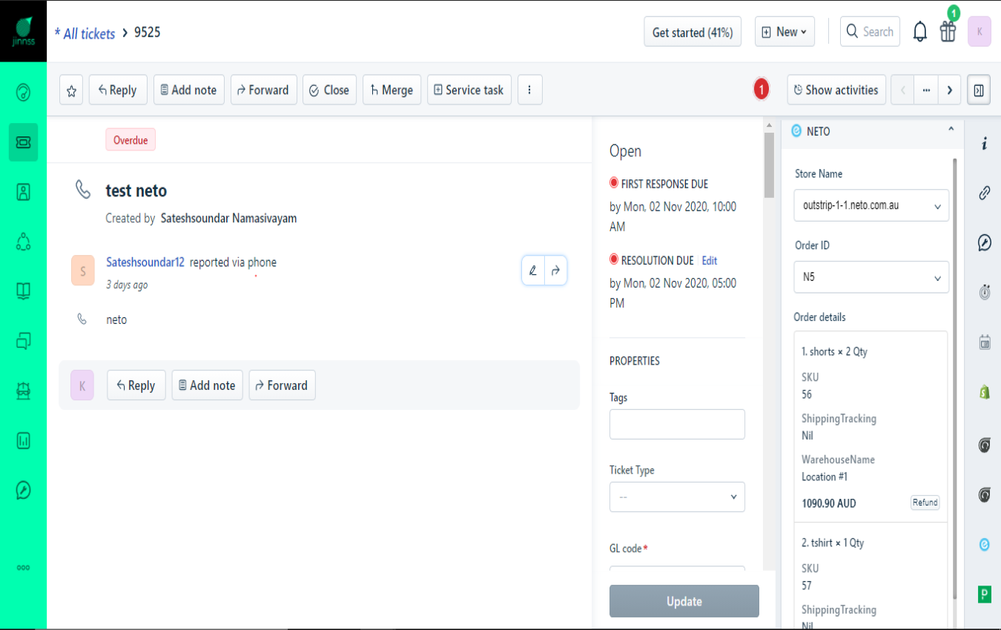Open the New menu in the header
Screen dimensions: 1001x630
784,31
